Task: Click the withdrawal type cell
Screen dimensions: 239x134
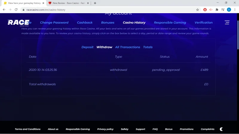Action: (118, 70)
